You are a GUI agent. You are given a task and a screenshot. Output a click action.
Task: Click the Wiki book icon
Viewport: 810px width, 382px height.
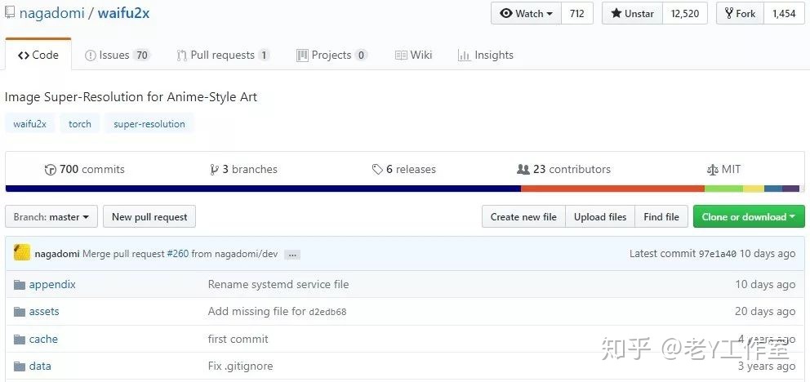[401, 56]
